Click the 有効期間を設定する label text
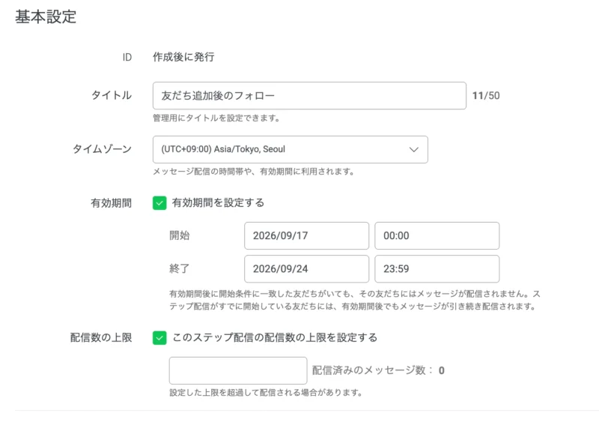599x431 pixels. tap(218, 202)
